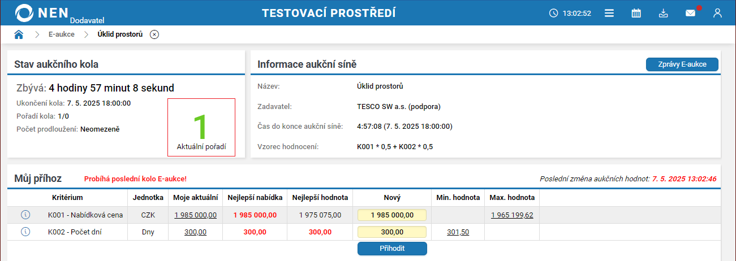
Task: Close the Úklid prostorů breadcrumb tab
Action: point(154,34)
